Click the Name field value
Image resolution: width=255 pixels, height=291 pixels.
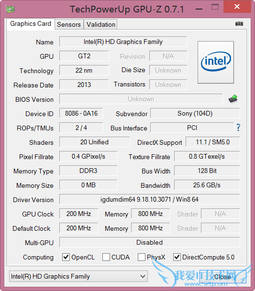[123, 42]
